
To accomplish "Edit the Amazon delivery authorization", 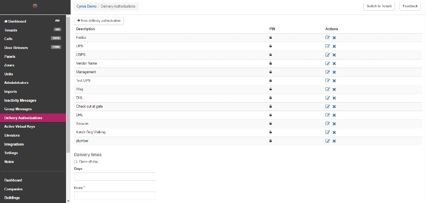I will 327,124.
